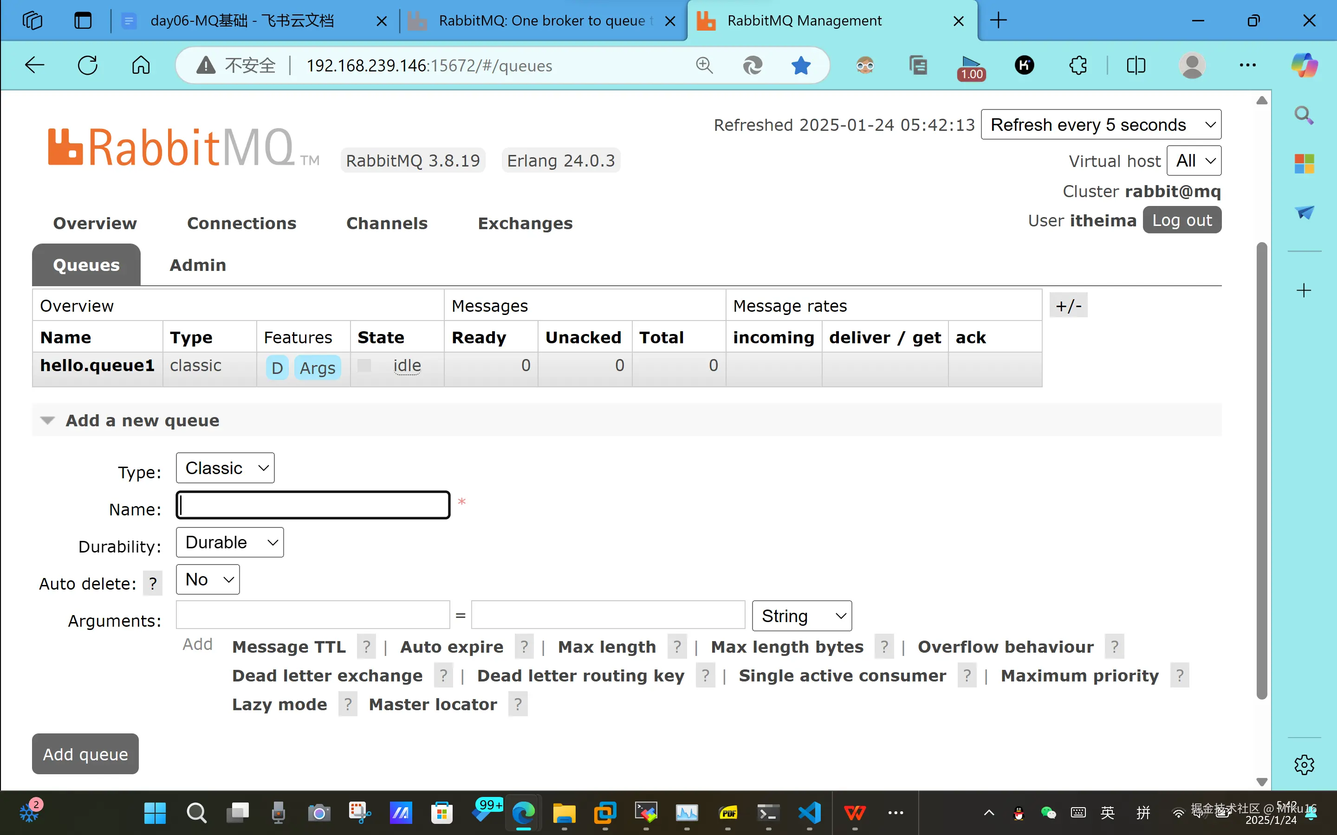Open the Durability dropdown
The height and width of the screenshot is (835, 1337).
click(229, 542)
